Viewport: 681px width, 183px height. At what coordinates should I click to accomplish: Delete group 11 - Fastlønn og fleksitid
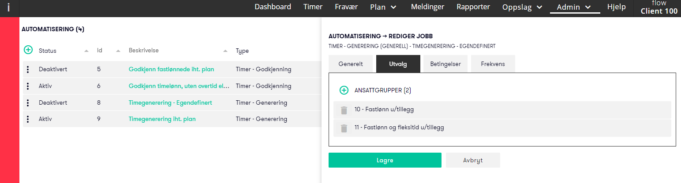(344, 128)
